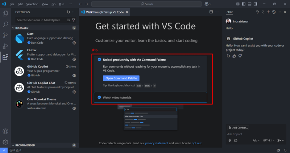Start a new chat
The height and width of the screenshot is (153, 290).
point(268,12)
